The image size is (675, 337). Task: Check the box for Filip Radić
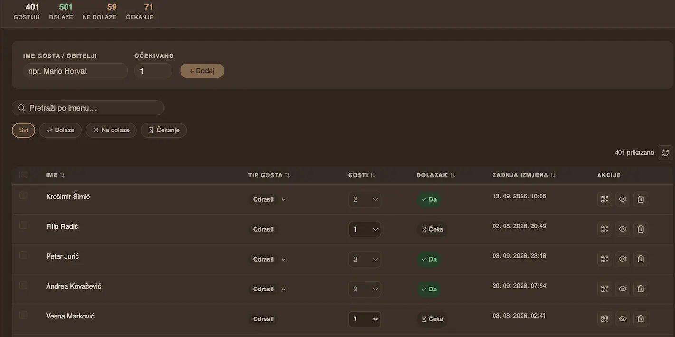pos(23,225)
